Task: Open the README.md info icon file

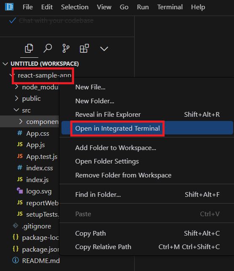Action: pyautogui.click(x=36, y=260)
